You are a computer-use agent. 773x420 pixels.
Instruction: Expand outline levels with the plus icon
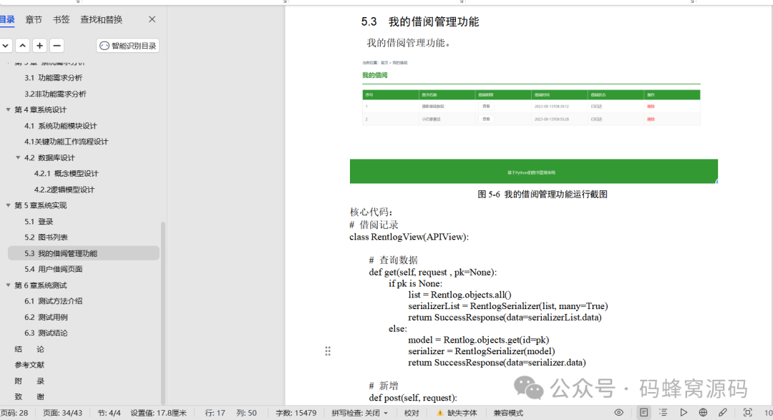tap(40, 45)
